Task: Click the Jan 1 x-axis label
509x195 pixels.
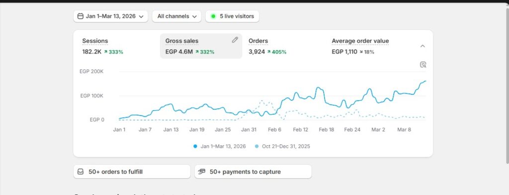Action: (119, 130)
